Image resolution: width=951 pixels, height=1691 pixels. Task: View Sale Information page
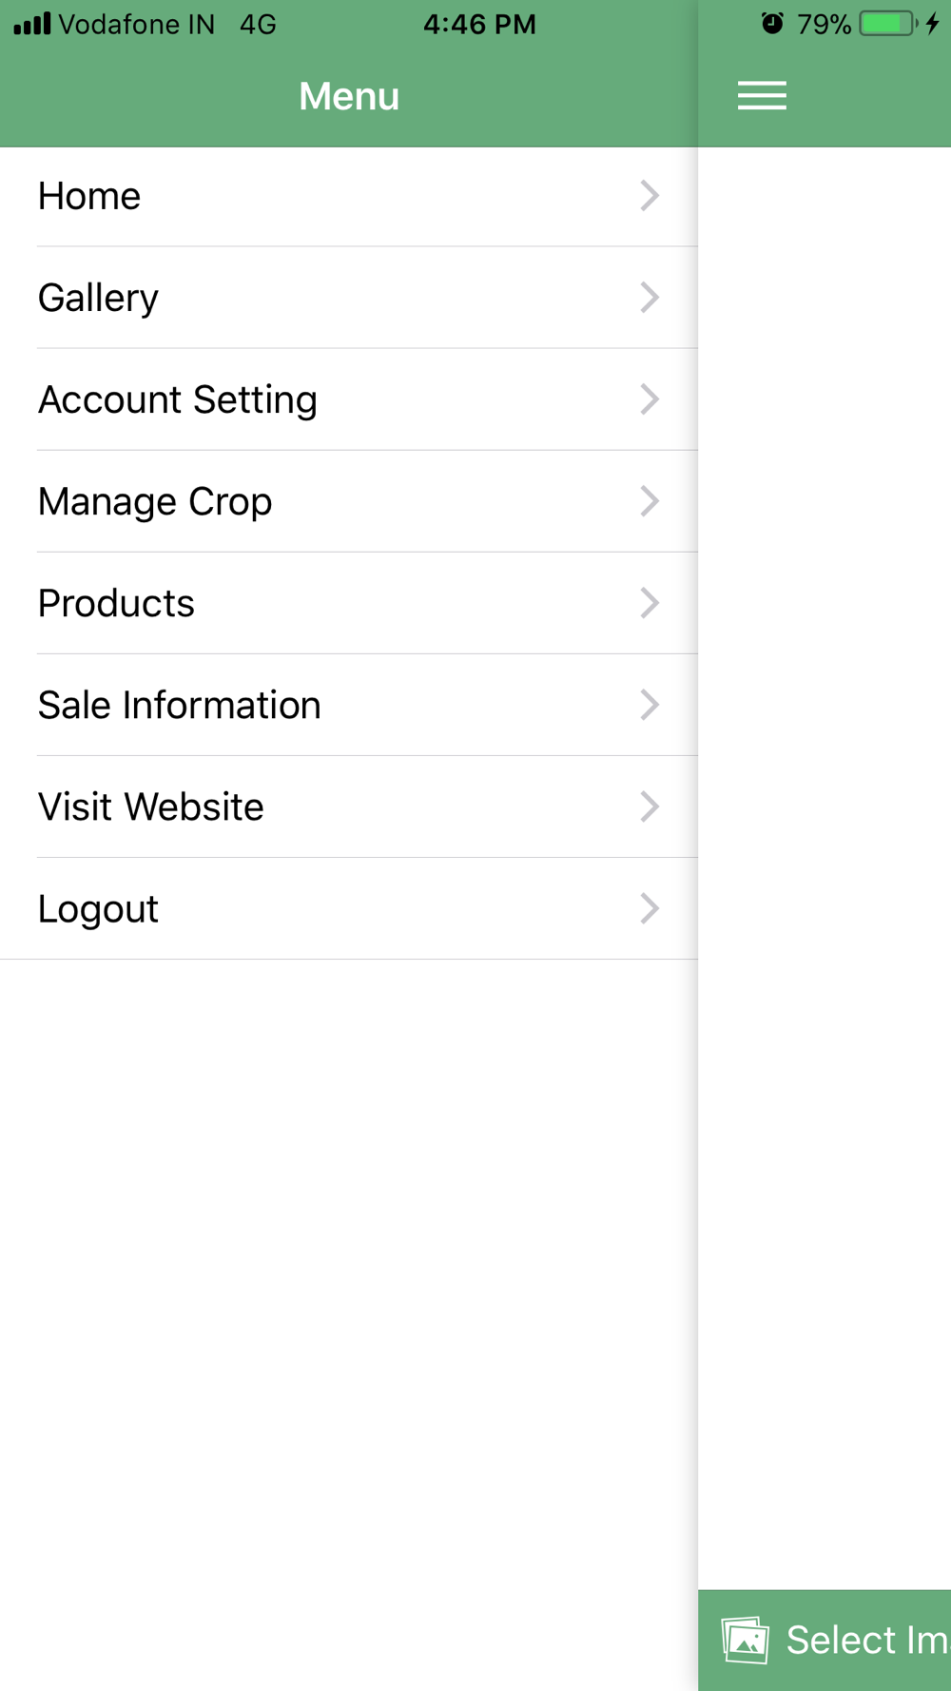(349, 705)
